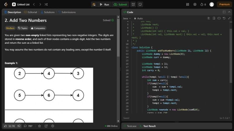
Task: Click line number 20 in gutter
Action: [x=127, y=77]
